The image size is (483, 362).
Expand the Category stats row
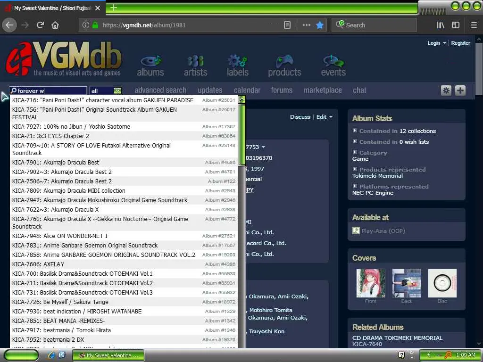click(355, 152)
